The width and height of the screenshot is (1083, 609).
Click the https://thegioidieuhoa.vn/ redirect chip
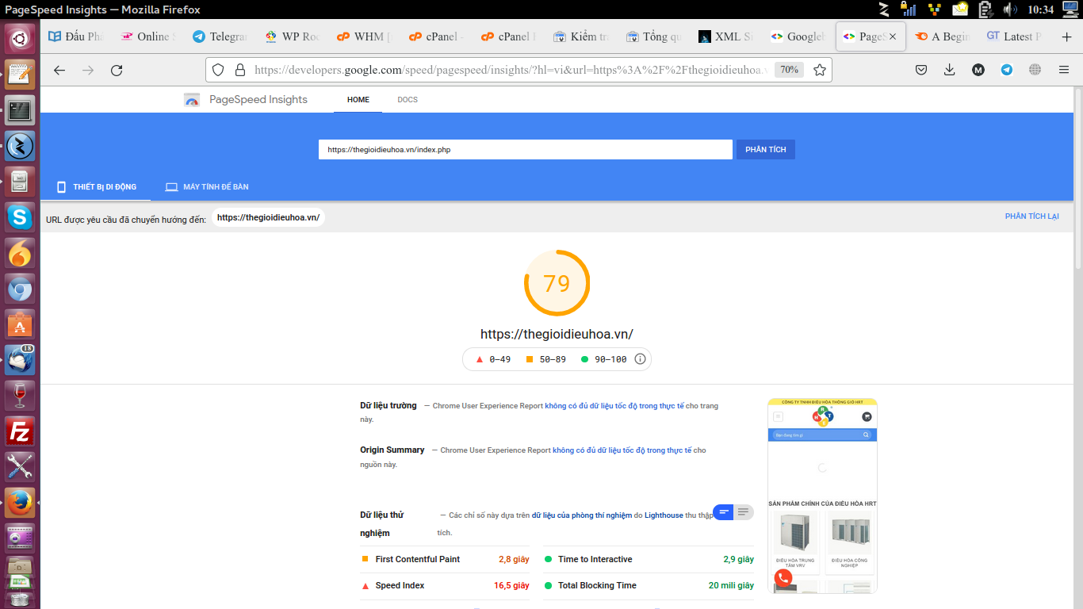(268, 217)
